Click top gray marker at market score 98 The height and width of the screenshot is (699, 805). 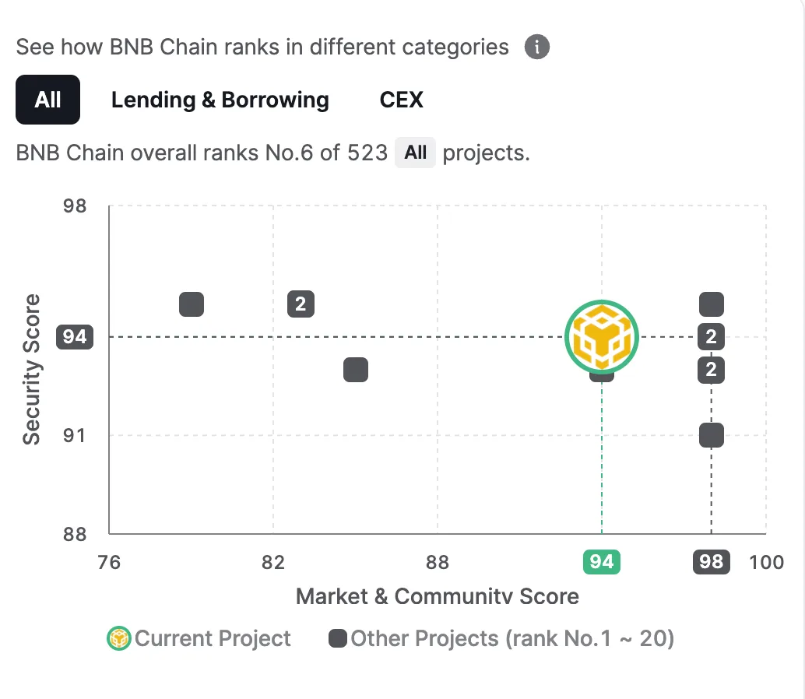(x=712, y=304)
